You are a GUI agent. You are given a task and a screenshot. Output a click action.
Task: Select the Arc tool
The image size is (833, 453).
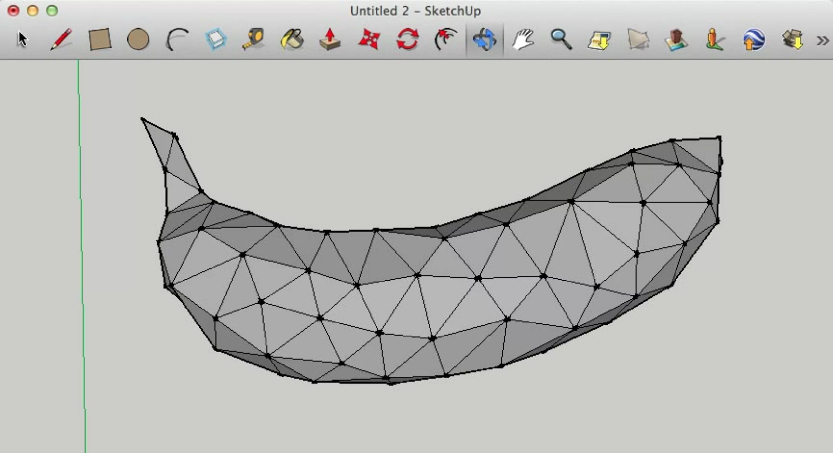pos(177,39)
